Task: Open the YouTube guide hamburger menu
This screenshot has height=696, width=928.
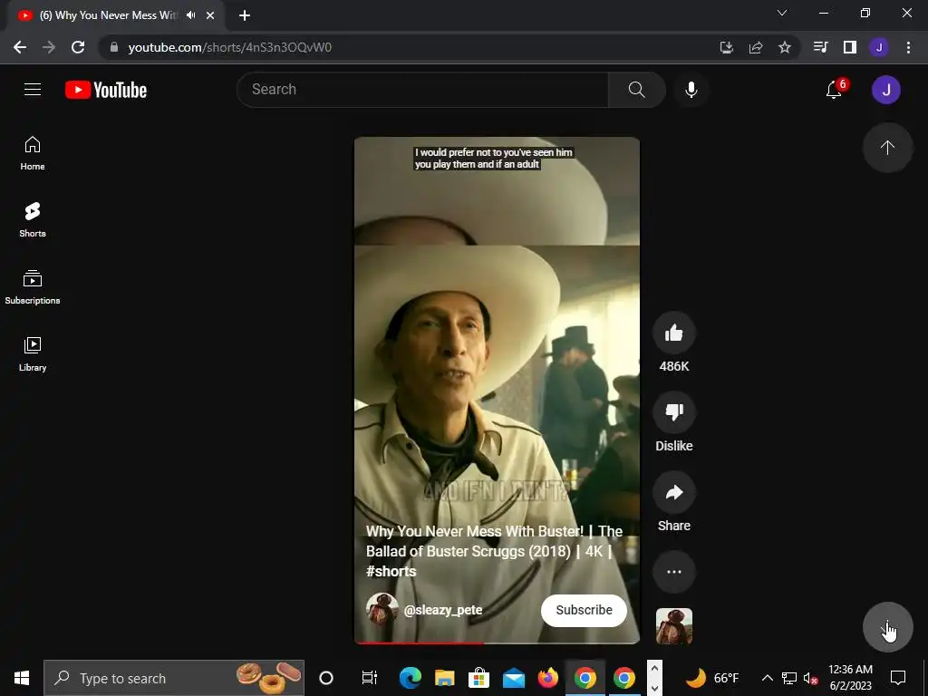Action: tap(33, 90)
